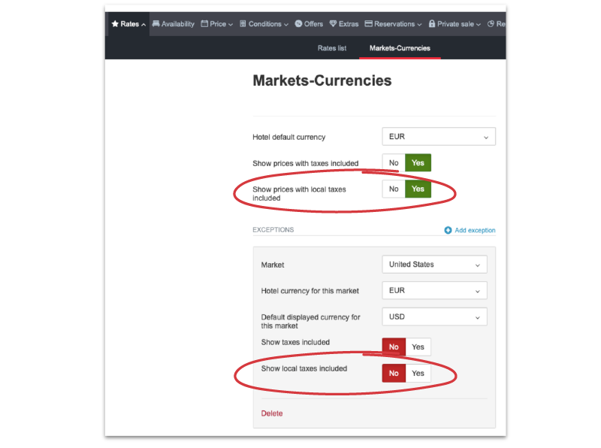The image size is (601, 448).
Task: Select the Markets-Currencies tab
Action: click(x=400, y=48)
